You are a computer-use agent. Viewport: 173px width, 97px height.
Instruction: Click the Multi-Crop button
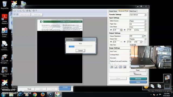click(x=37, y=15)
